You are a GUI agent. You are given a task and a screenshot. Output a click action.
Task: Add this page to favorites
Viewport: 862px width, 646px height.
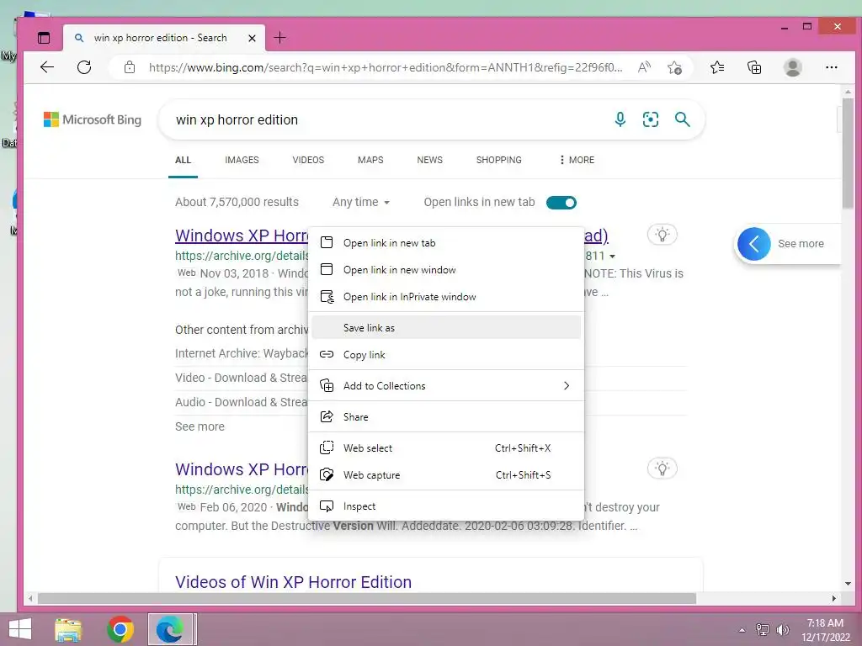[674, 67]
